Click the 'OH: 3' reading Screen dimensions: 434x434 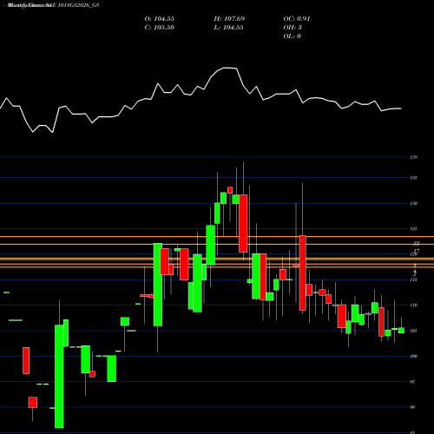coord(293,28)
